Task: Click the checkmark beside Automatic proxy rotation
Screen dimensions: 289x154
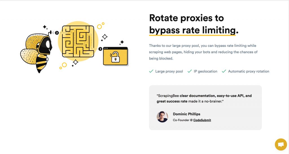Action: pyautogui.click(x=224, y=71)
